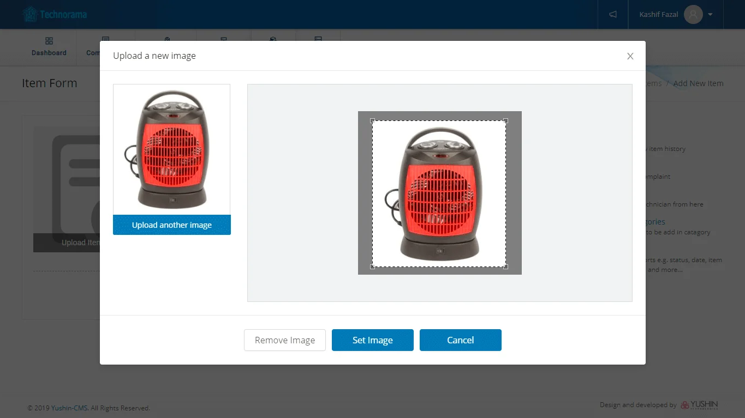Click the Add New Item breadcrumb
745x418 pixels.
point(698,83)
